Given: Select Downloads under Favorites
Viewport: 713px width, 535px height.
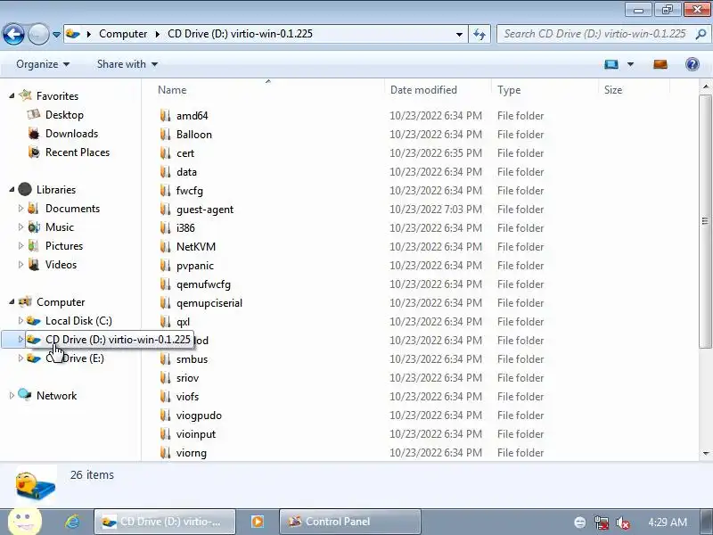Looking at the screenshot, I should [71, 133].
